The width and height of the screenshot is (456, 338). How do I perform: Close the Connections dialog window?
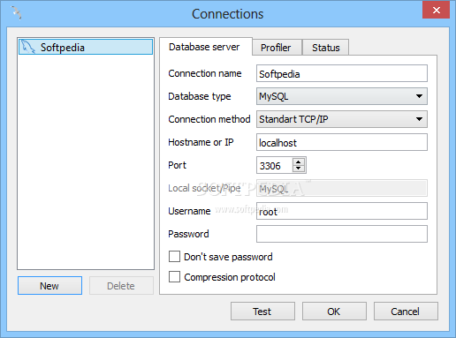(436, 11)
